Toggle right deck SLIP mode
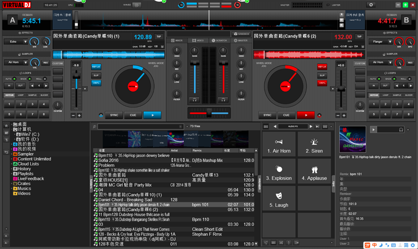 322,75
